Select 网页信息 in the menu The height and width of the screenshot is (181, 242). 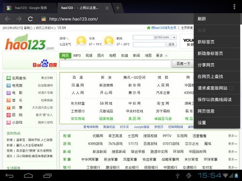[x=217, y=111]
